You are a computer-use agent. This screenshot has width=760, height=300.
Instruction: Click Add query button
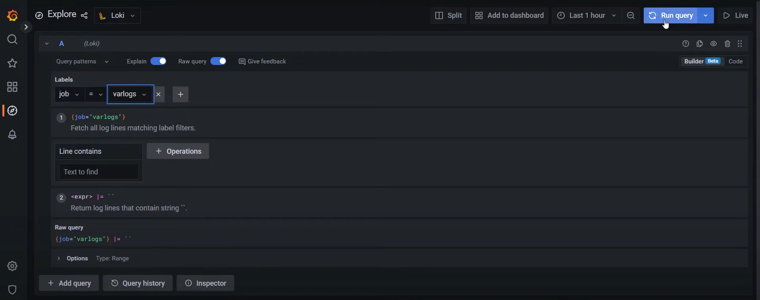pyautogui.click(x=69, y=283)
